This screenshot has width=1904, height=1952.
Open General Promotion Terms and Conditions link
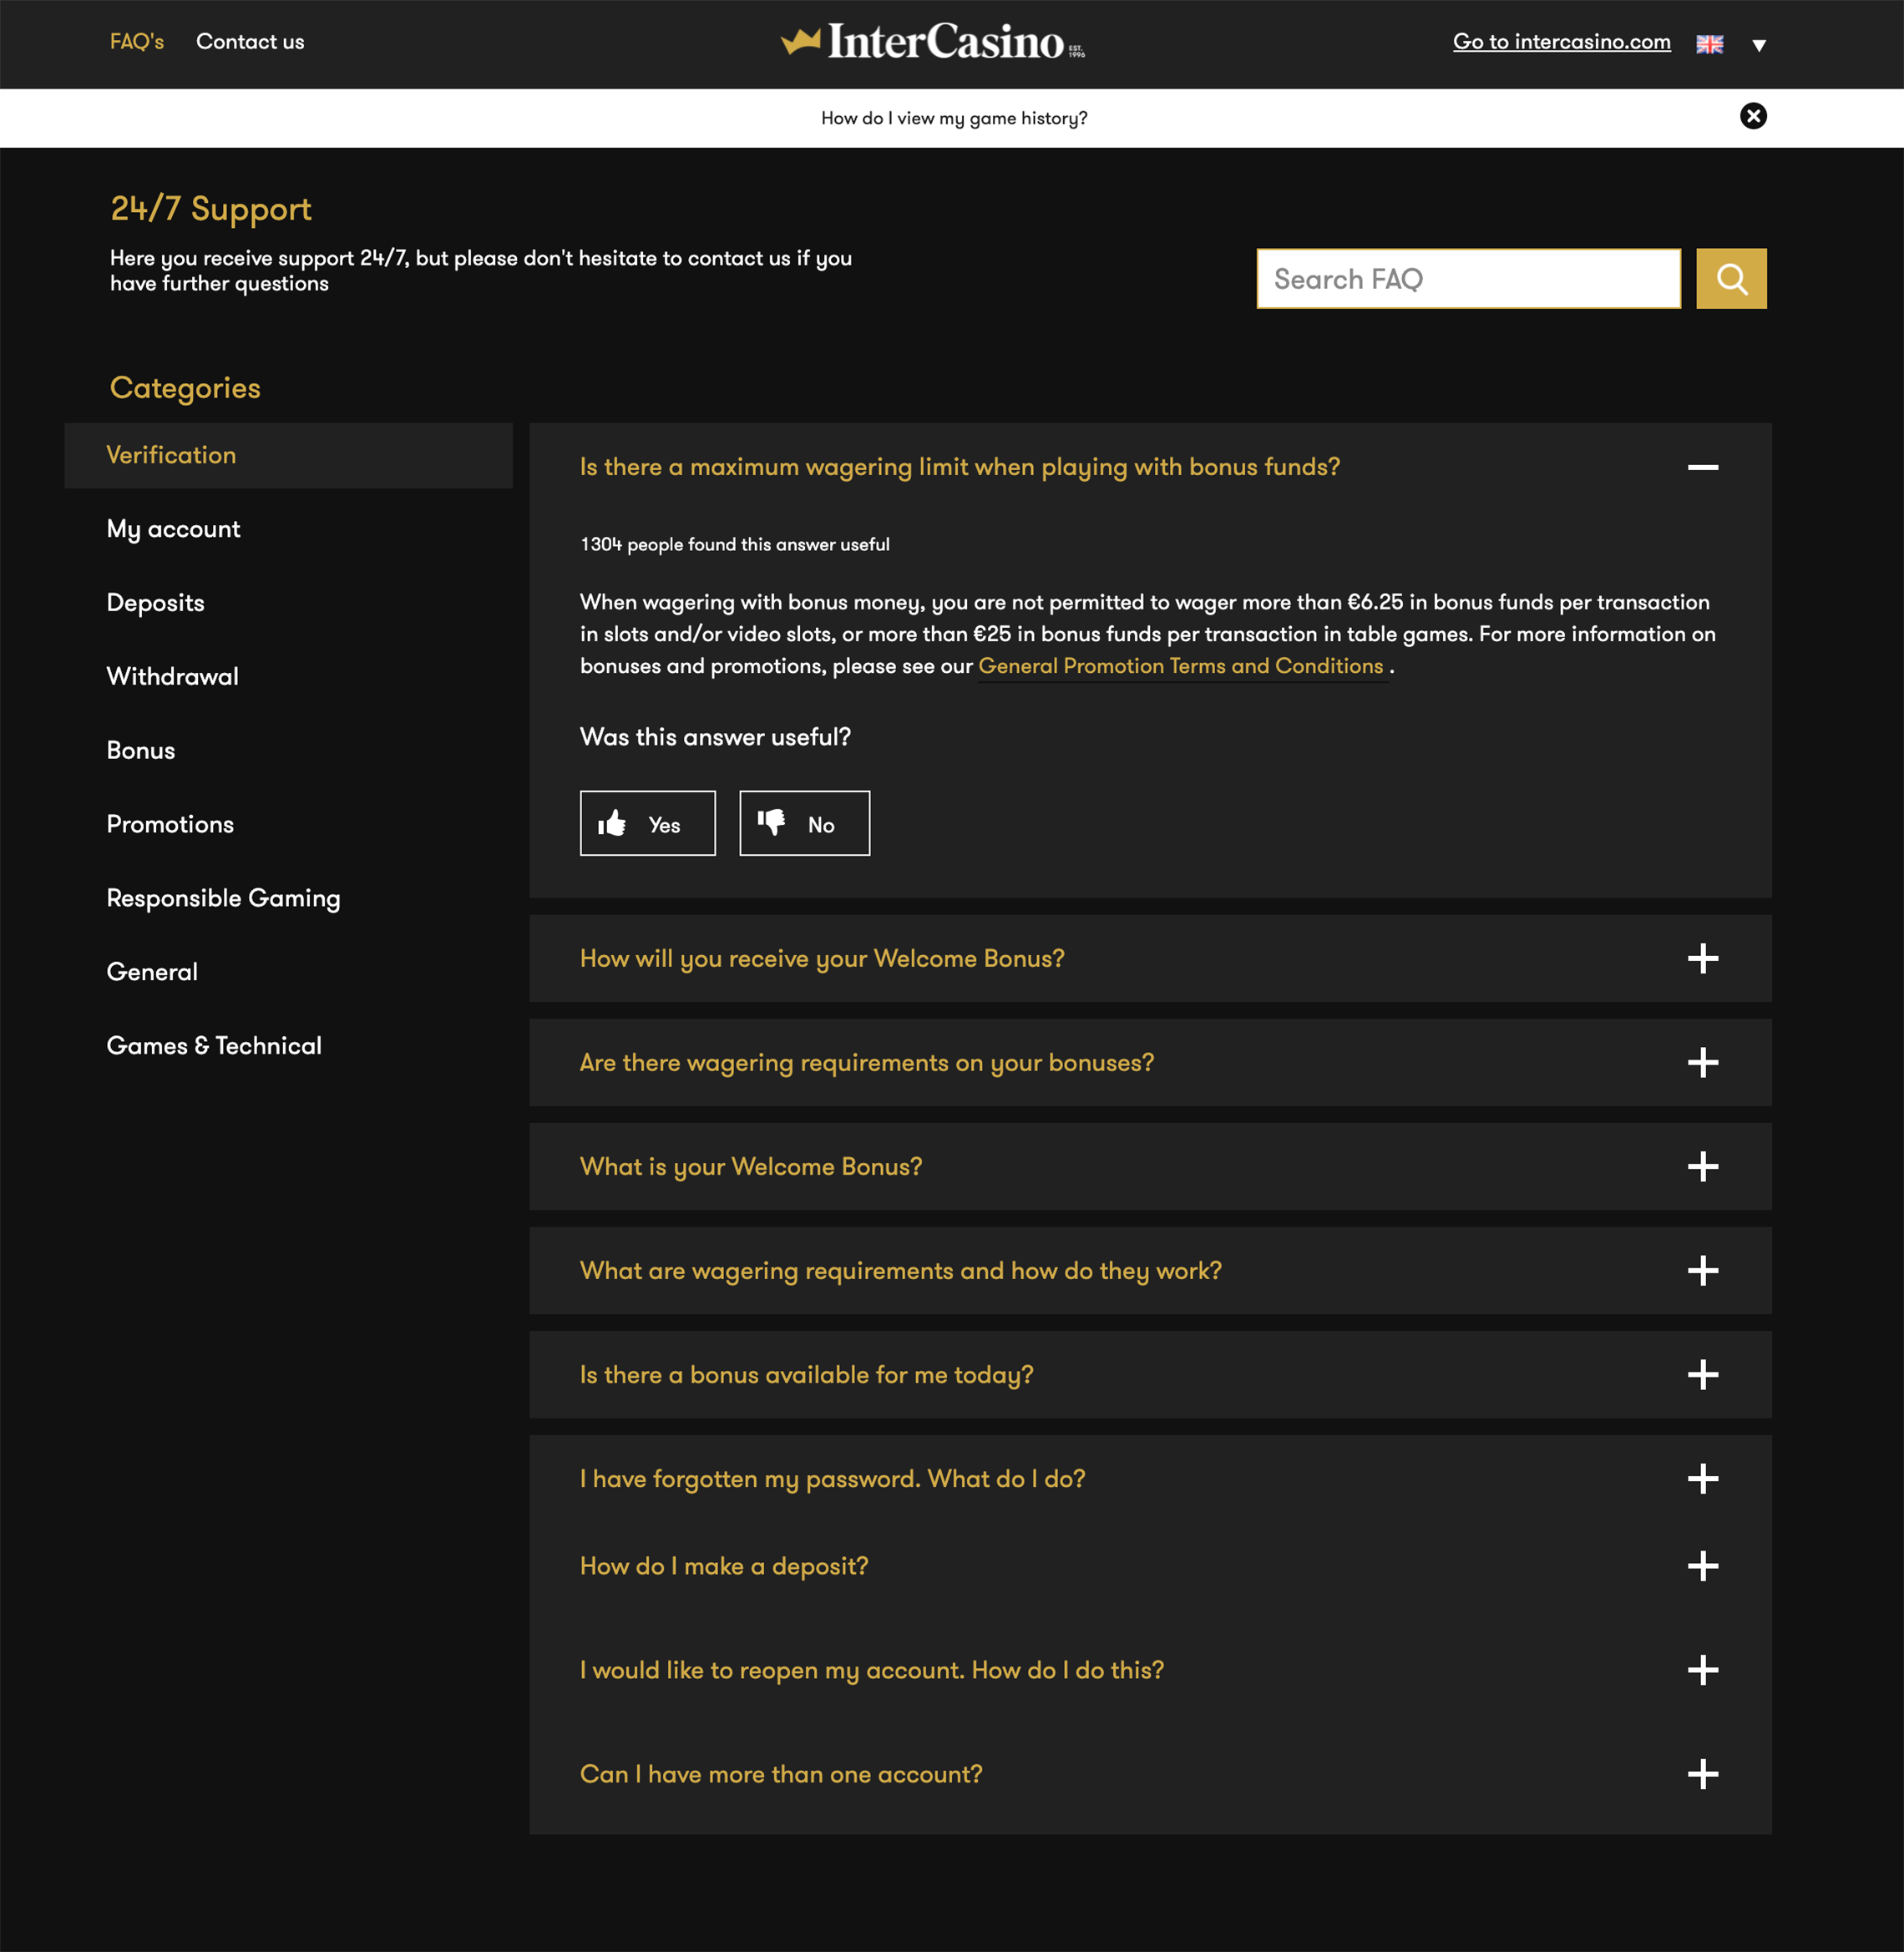pyautogui.click(x=1180, y=666)
